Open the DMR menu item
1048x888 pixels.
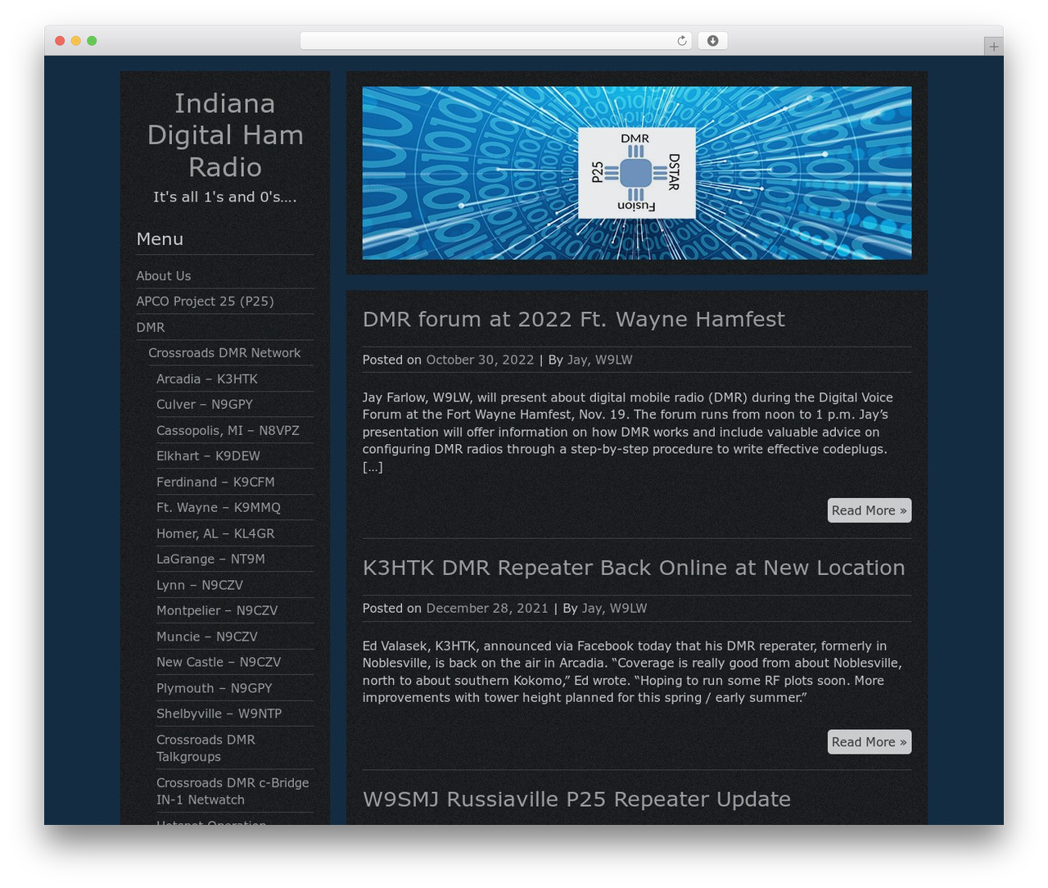tap(151, 328)
